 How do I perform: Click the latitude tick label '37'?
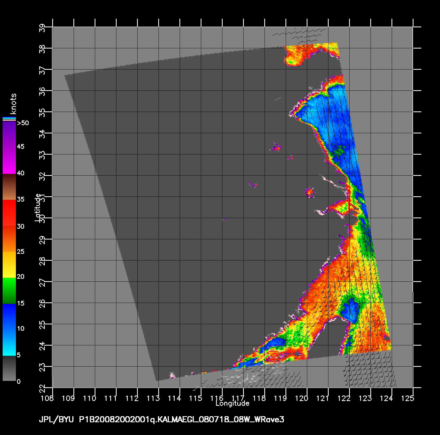[42, 70]
